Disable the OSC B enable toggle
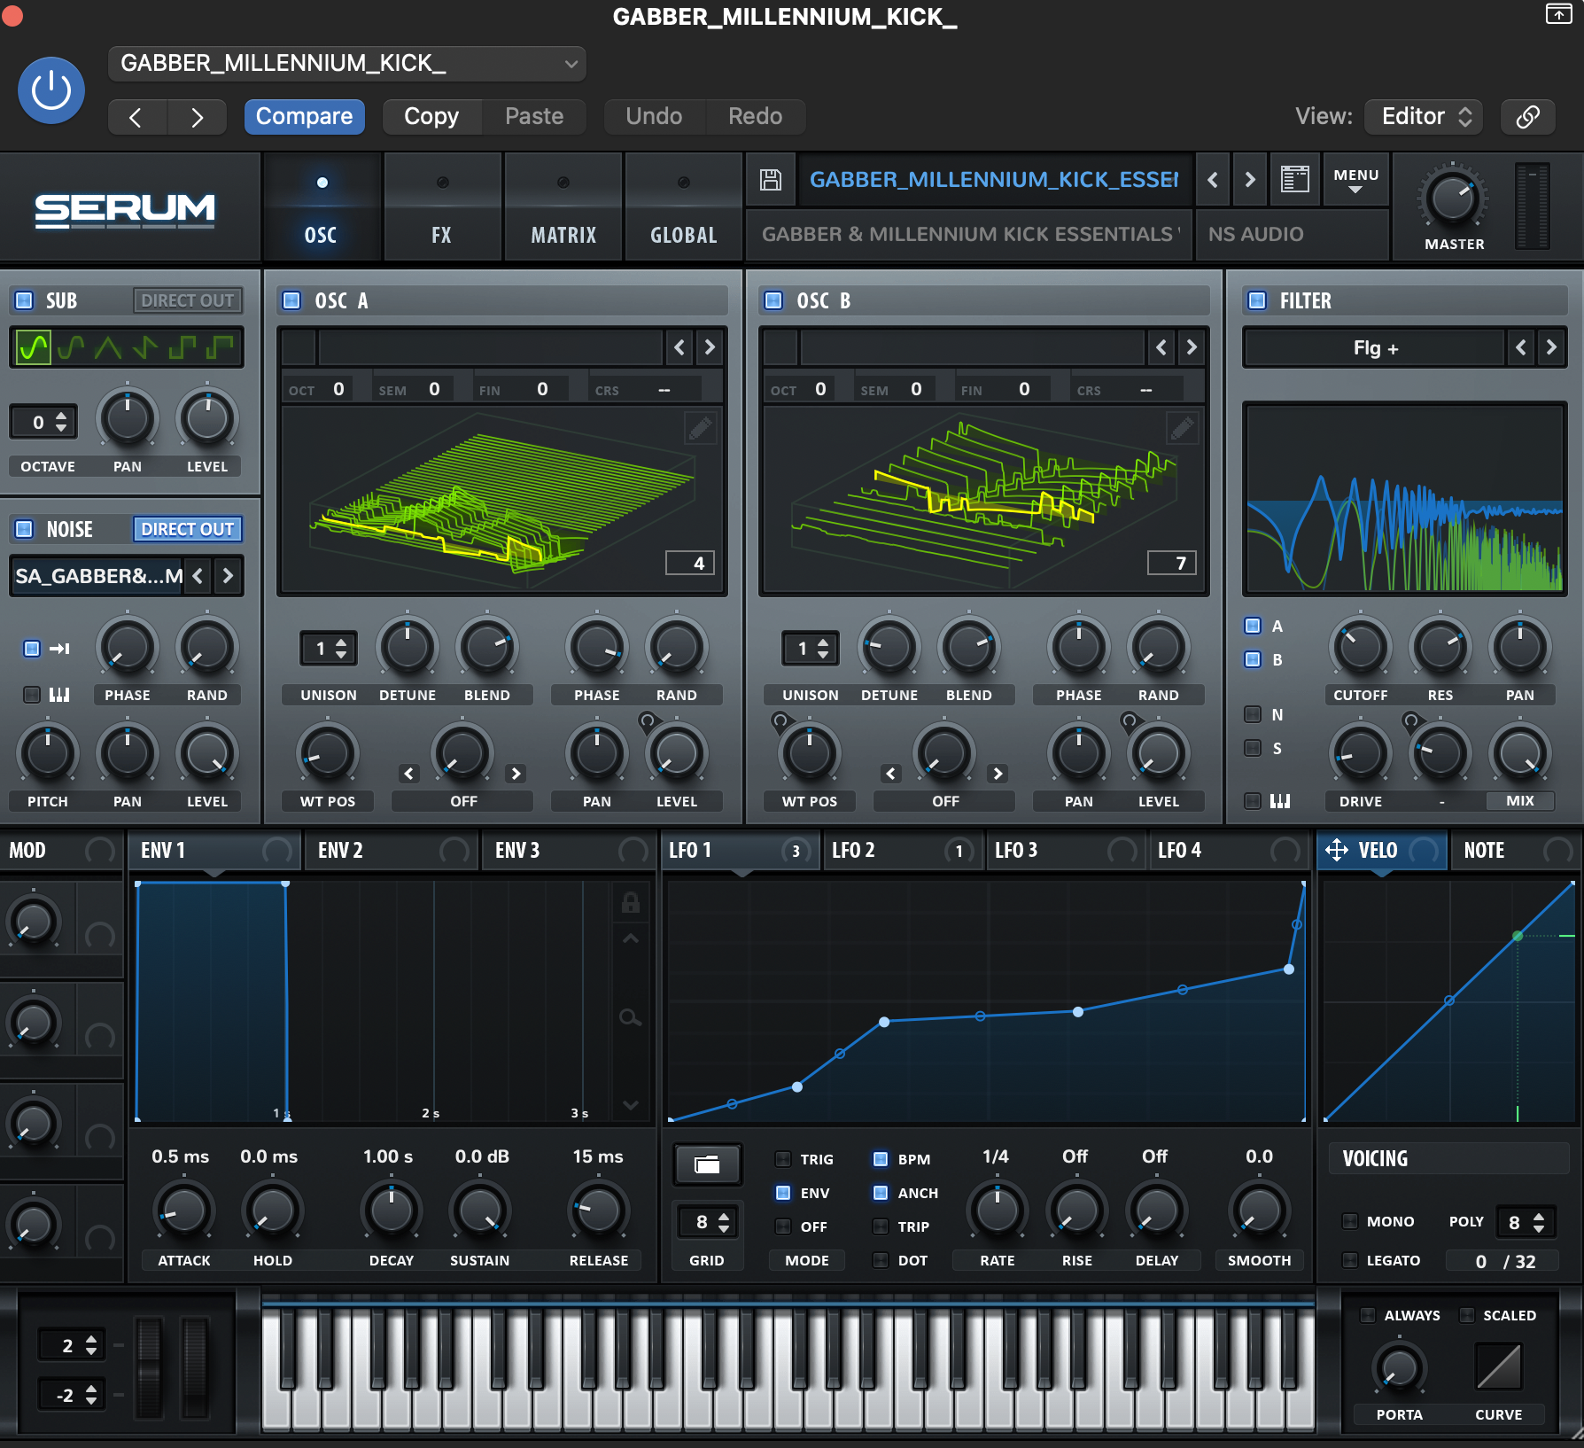Viewport: 1584px width, 1448px height. click(x=773, y=300)
